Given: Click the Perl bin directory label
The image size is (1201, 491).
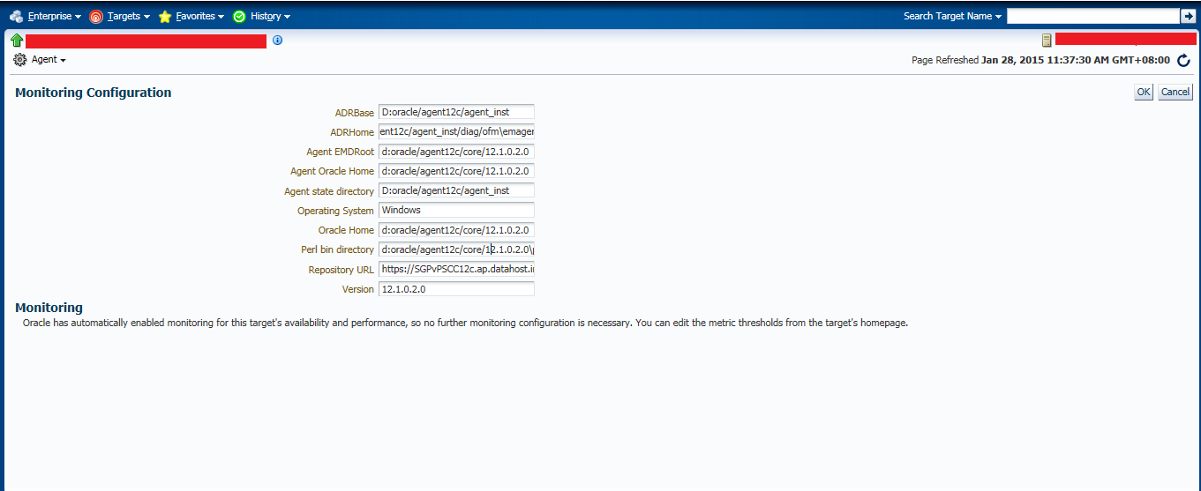Looking at the screenshot, I should (x=338, y=250).
